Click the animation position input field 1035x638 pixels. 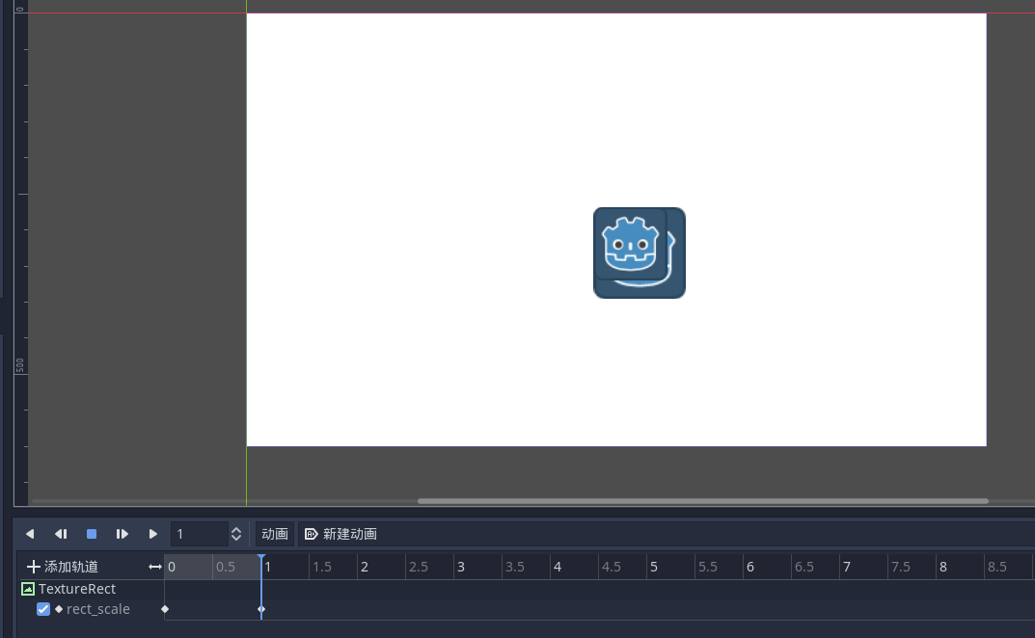pos(200,534)
